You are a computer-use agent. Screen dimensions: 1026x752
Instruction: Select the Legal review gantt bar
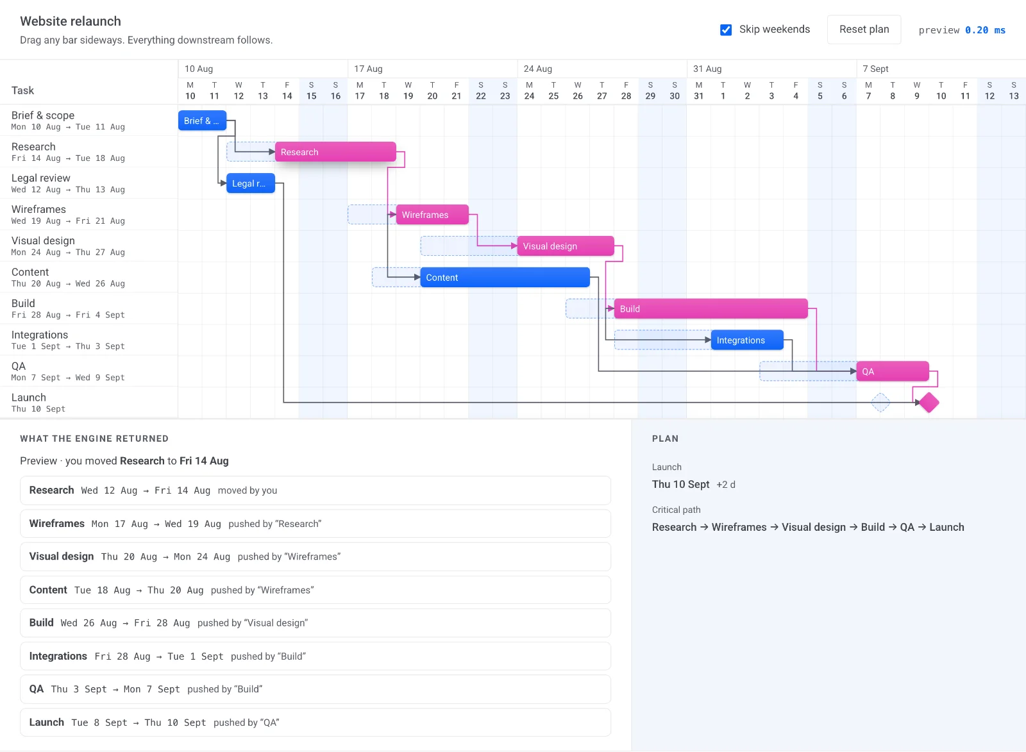(x=251, y=183)
